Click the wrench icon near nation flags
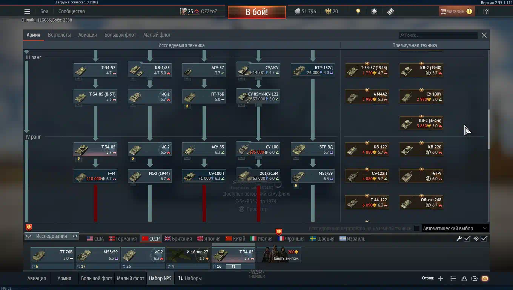Image resolution: width=513 pixels, height=290 pixels. click(x=459, y=238)
